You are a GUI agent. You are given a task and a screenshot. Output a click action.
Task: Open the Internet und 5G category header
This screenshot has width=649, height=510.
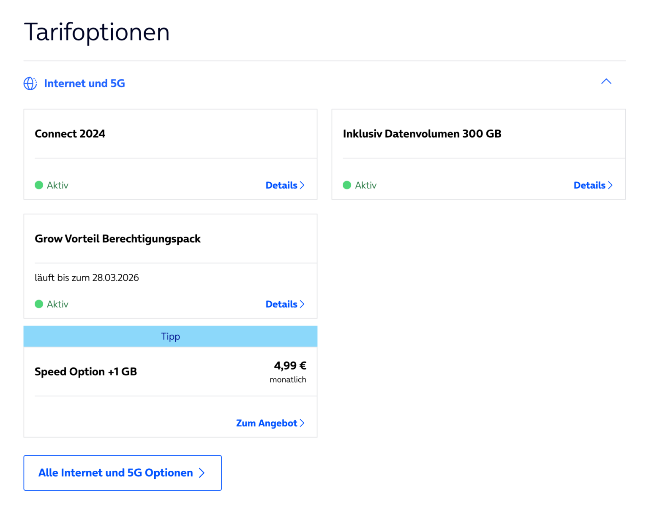[x=84, y=84]
